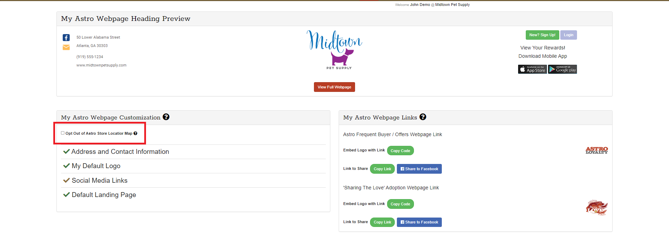669x244 pixels.
Task: Click the Facebook icon in heading preview
Action: [66, 38]
